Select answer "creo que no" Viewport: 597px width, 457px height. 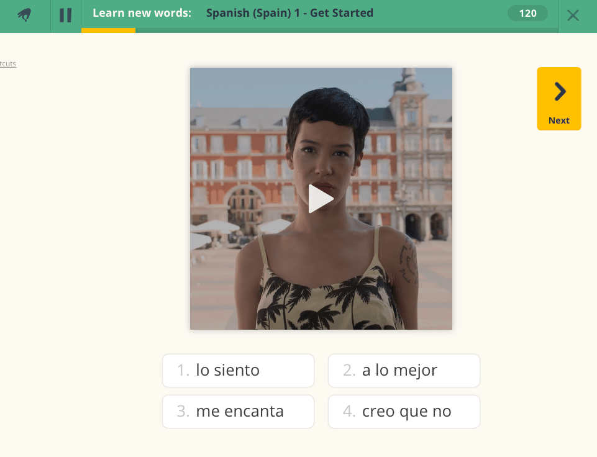pos(404,412)
